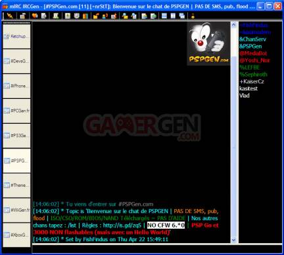284x255 pixels.
Task: Open the http://is.gd/zqS rules link
Action: (x=122, y=226)
